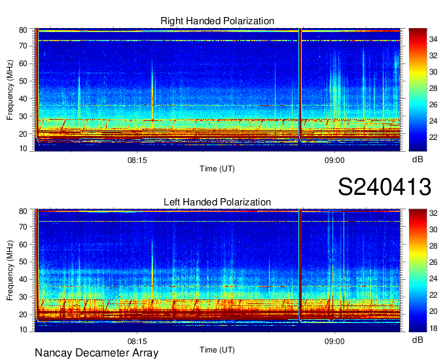Click the 'Nancay Decameter Array' caption

tap(96, 353)
